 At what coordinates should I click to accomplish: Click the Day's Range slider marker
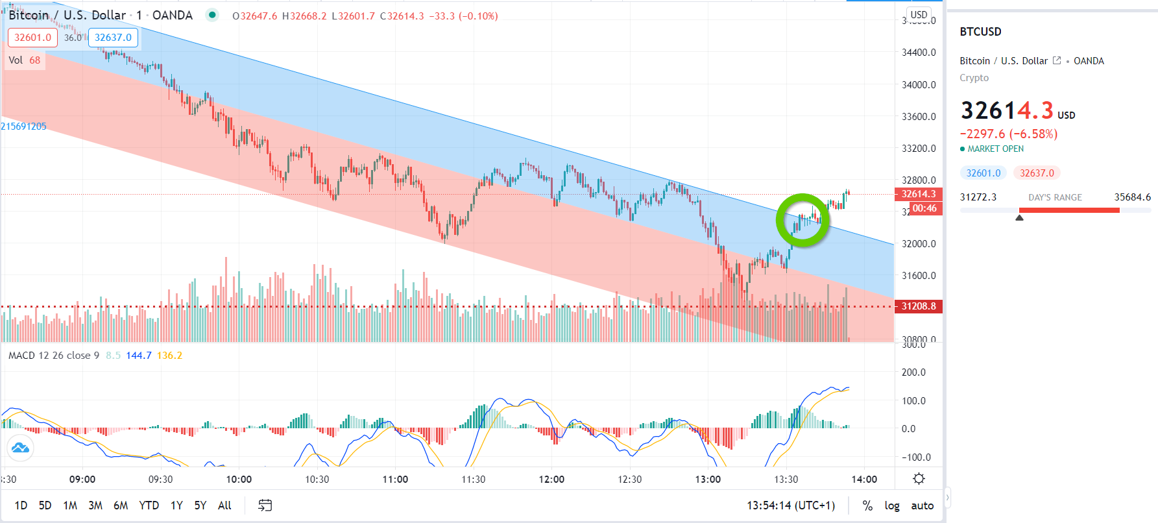[x=1020, y=218]
